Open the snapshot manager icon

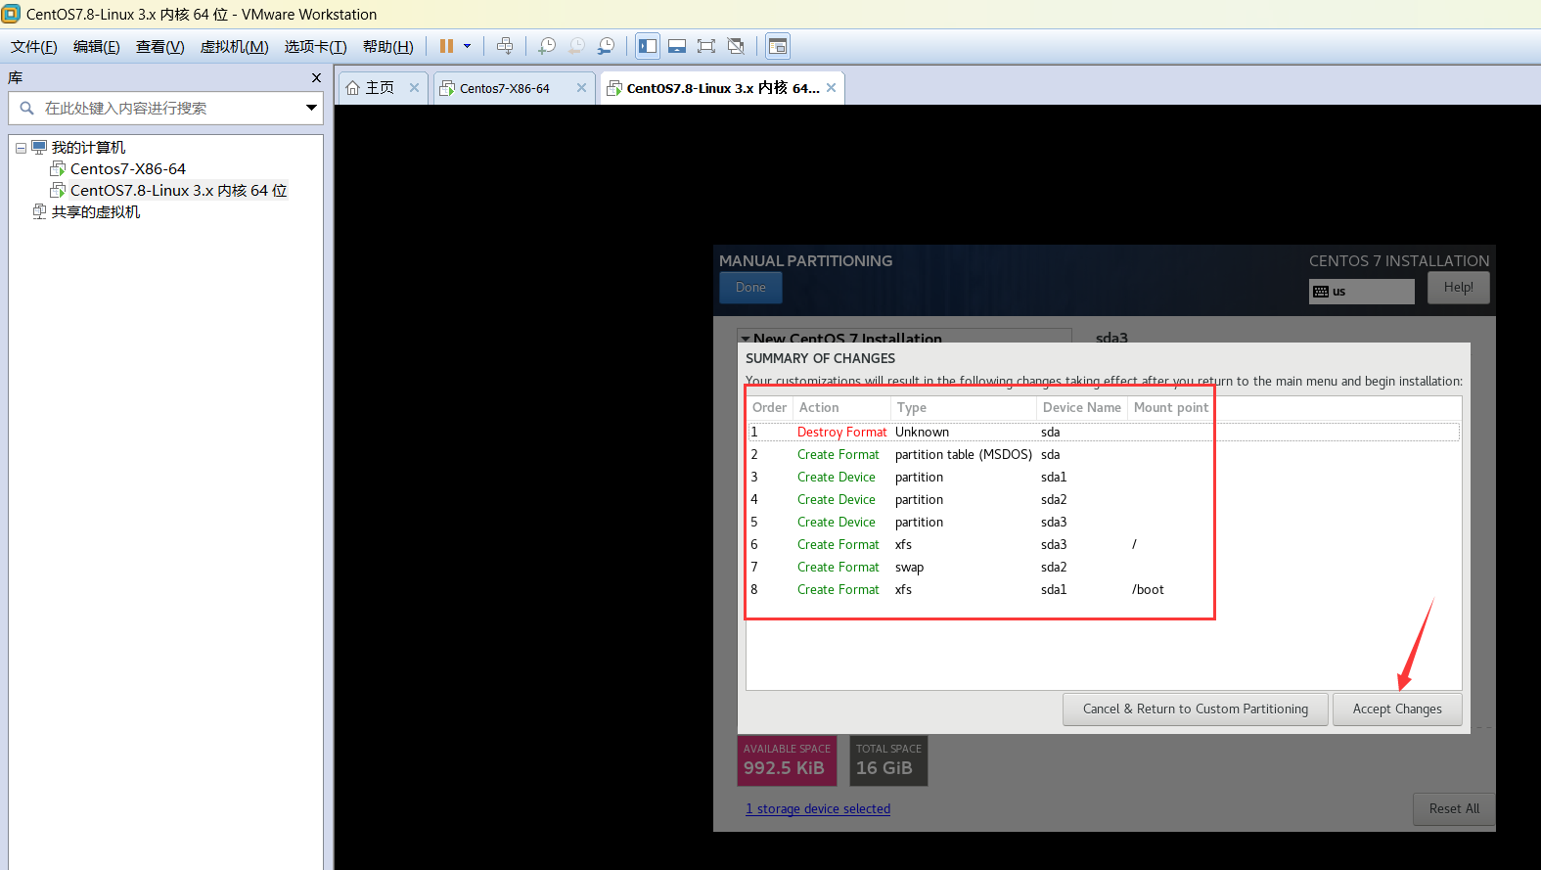(x=607, y=46)
